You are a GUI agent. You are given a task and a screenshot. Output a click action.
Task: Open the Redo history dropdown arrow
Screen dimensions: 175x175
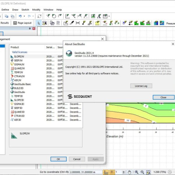coord(32,16)
